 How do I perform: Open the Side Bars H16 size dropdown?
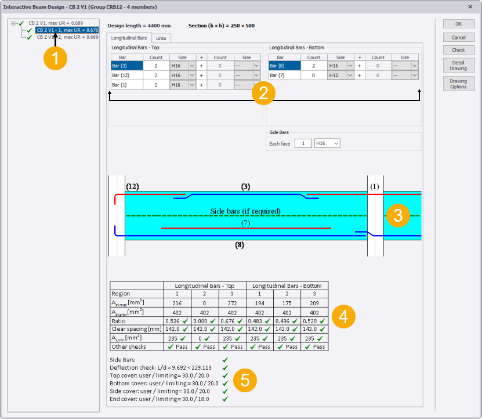(335, 143)
